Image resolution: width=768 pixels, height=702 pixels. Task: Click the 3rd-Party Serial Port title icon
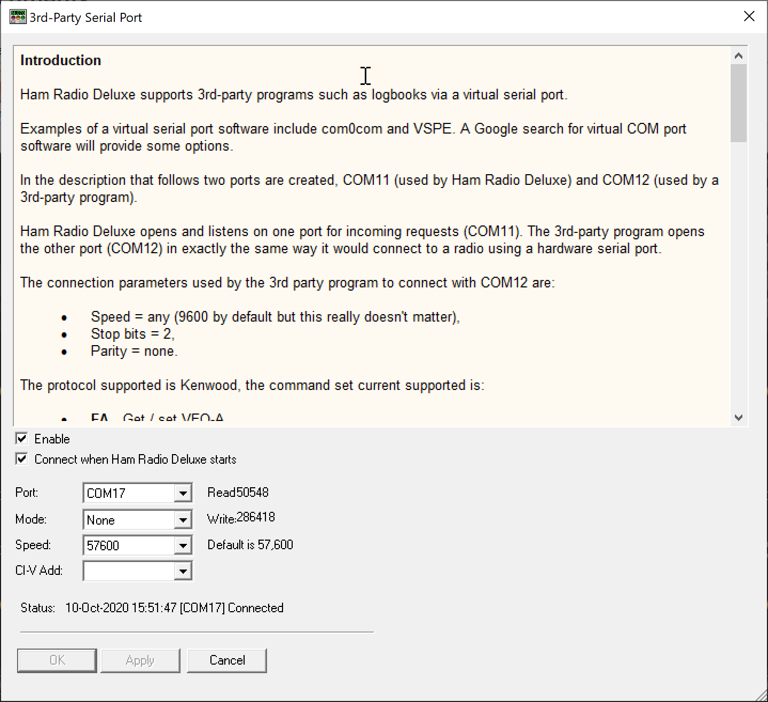(x=18, y=17)
